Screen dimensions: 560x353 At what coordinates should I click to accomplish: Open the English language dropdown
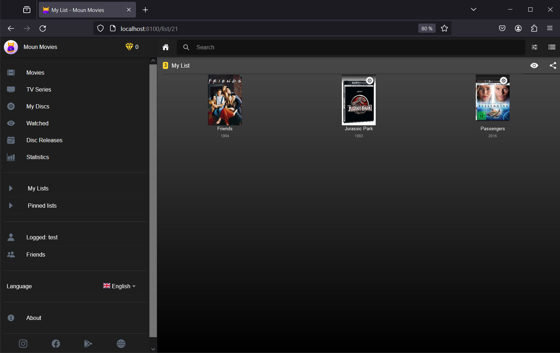[119, 286]
